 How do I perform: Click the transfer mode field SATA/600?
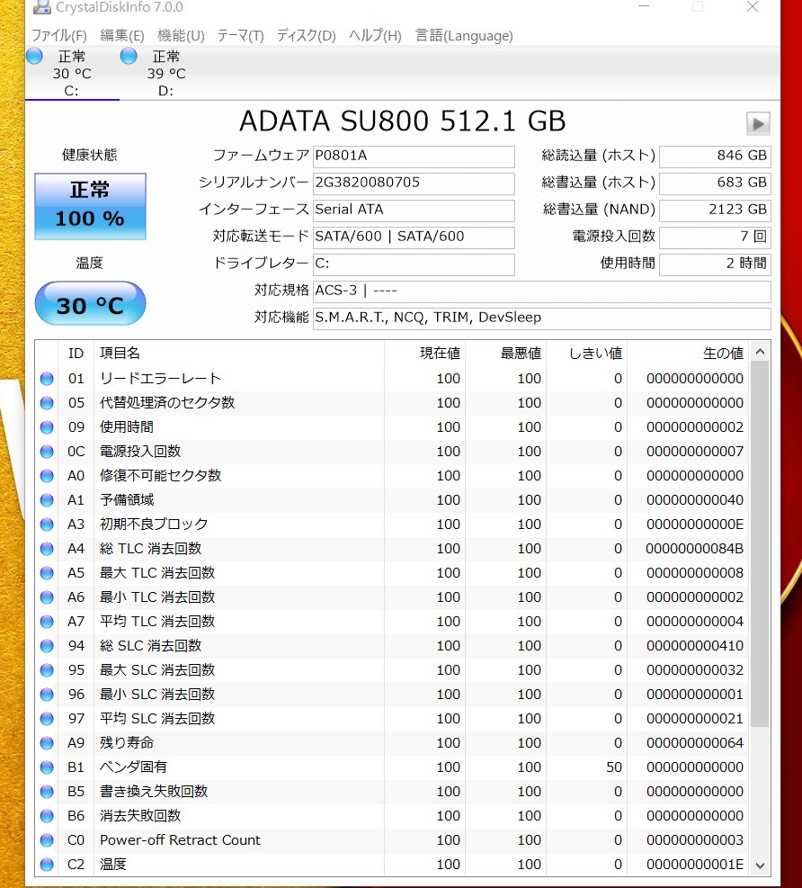click(414, 237)
